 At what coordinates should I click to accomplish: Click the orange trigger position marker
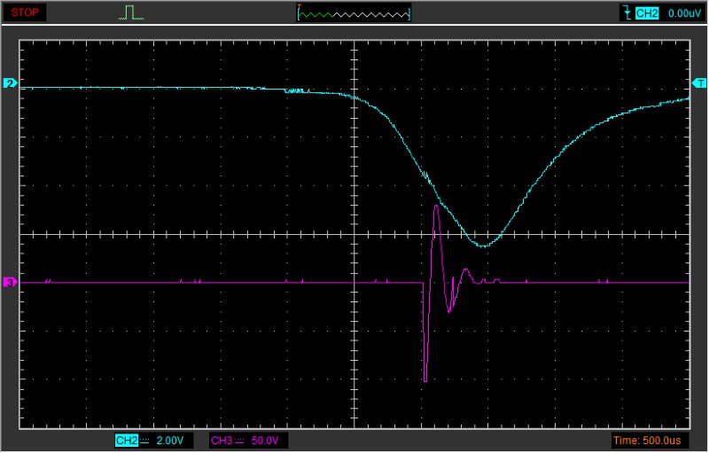[x=299, y=6]
